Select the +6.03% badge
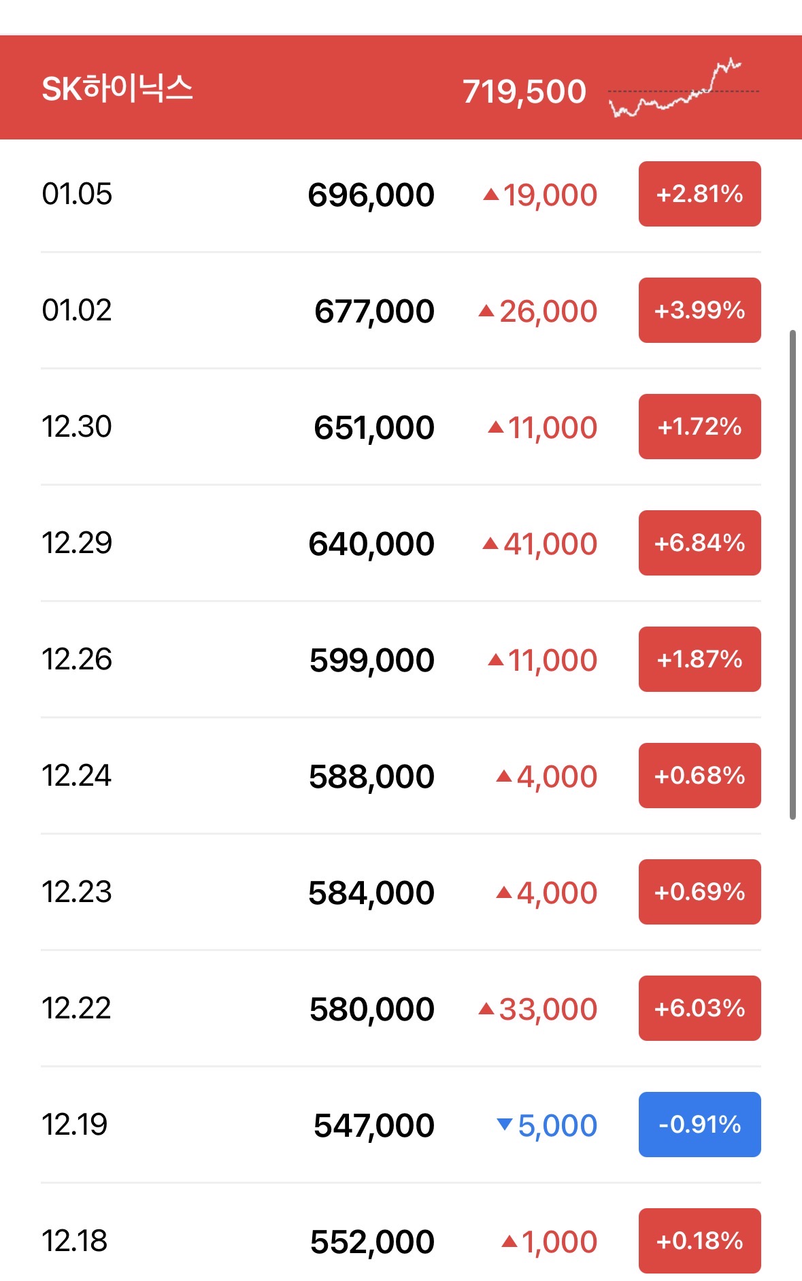 [699, 1008]
